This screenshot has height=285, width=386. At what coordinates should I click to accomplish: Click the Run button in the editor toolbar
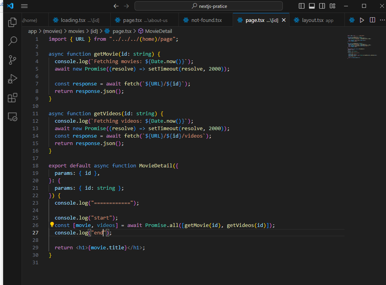pos(362,20)
